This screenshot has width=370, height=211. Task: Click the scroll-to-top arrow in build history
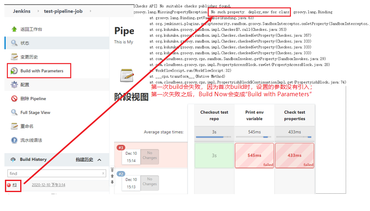112,170
